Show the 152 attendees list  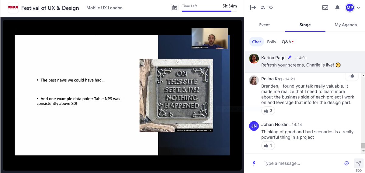click(267, 8)
